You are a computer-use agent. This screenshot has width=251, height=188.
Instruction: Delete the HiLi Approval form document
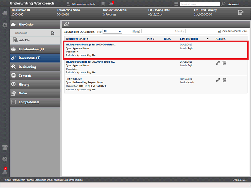coord(224,63)
